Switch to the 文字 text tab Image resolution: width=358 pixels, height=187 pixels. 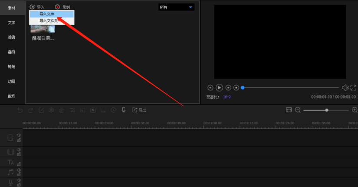pyautogui.click(x=11, y=23)
